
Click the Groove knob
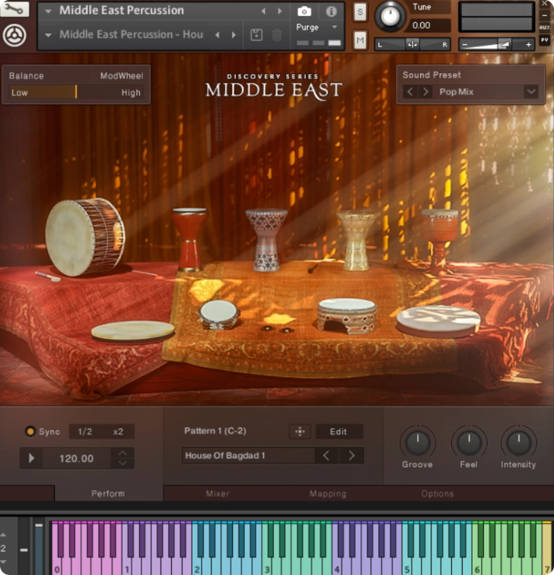[x=417, y=442]
